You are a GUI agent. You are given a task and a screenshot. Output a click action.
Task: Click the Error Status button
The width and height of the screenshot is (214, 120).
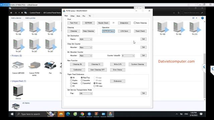coord(117,70)
